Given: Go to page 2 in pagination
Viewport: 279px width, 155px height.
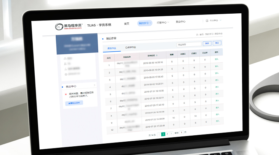Looking at the screenshot, I should click(x=167, y=134).
